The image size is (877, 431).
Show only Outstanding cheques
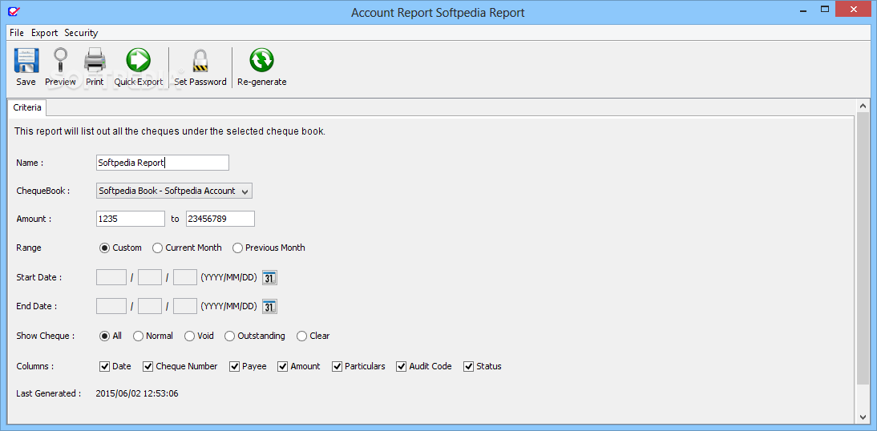229,336
